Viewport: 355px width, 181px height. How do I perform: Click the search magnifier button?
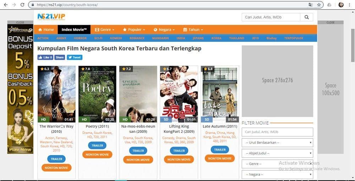click(306, 17)
